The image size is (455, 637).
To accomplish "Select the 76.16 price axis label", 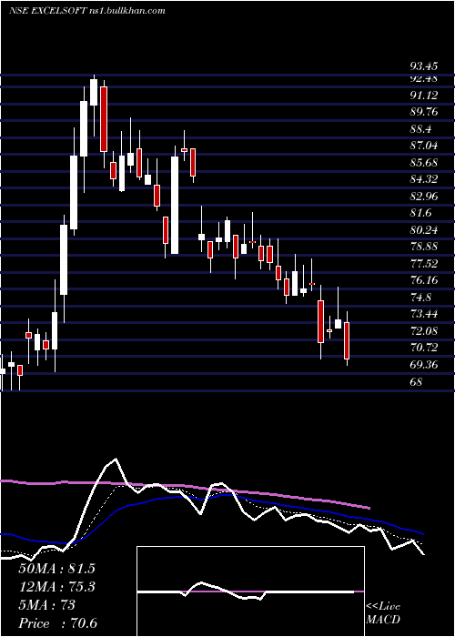I will (424, 280).
